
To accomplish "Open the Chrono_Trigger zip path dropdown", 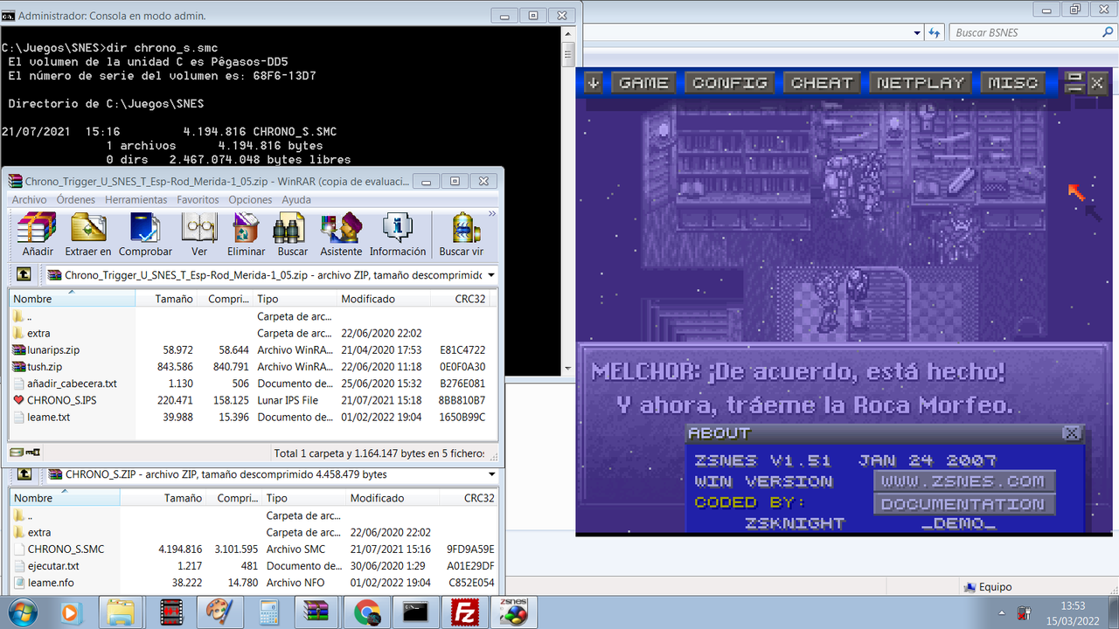I will click(x=491, y=274).
